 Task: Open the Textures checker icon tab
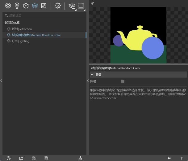[44, 6]
